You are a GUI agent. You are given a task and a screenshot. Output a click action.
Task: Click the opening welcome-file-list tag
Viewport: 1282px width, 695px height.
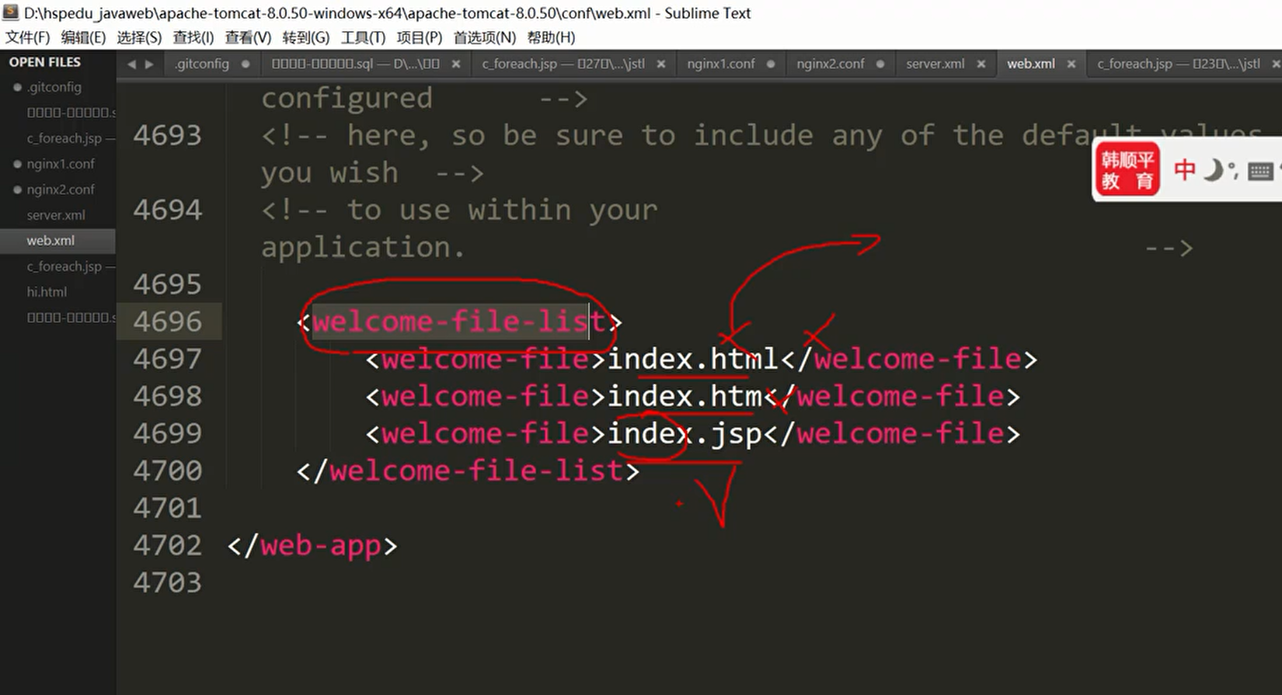(x=459, y=321)
